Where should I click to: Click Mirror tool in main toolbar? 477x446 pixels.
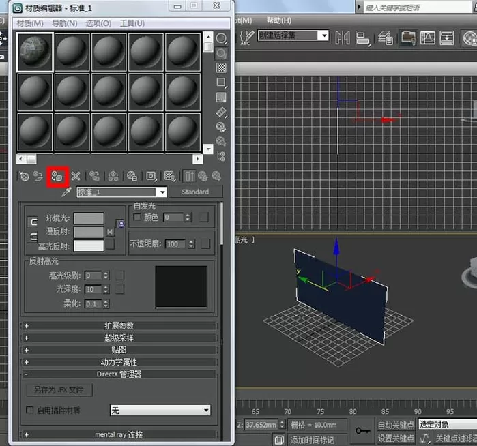(343, 38)
